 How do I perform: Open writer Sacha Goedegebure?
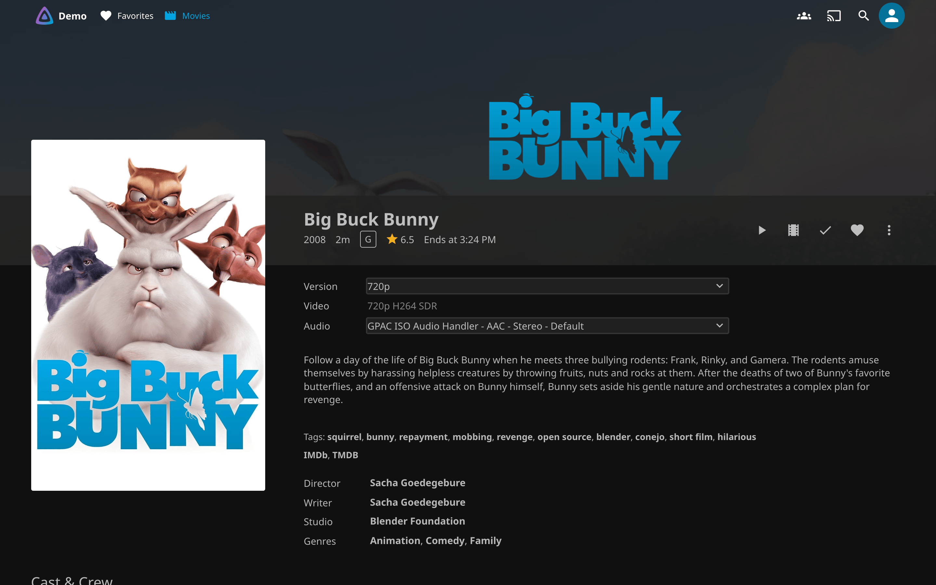[417, 502]
